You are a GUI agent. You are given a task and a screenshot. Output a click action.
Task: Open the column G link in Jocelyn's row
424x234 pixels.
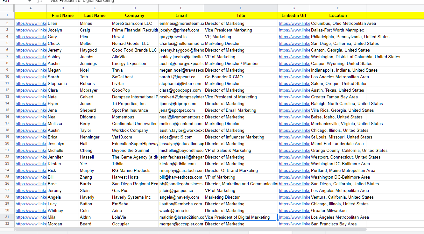click(294, 30)
